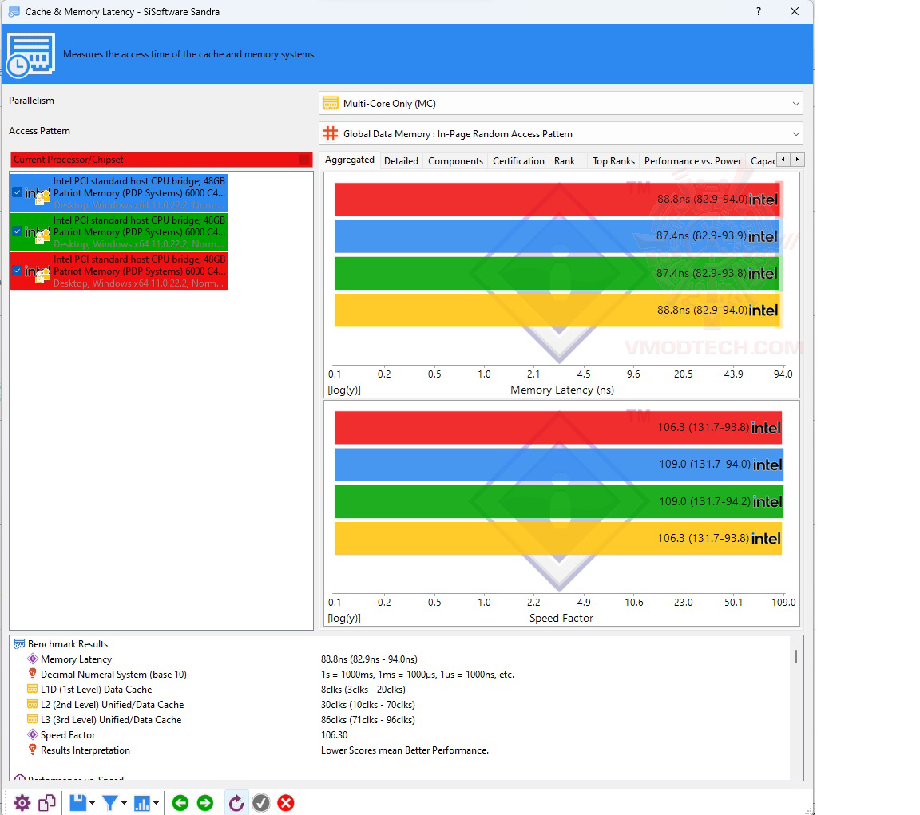Click the yellow 88.8ns memory latency bar
This screenshot has width=920, height=815.
[557, 311]
